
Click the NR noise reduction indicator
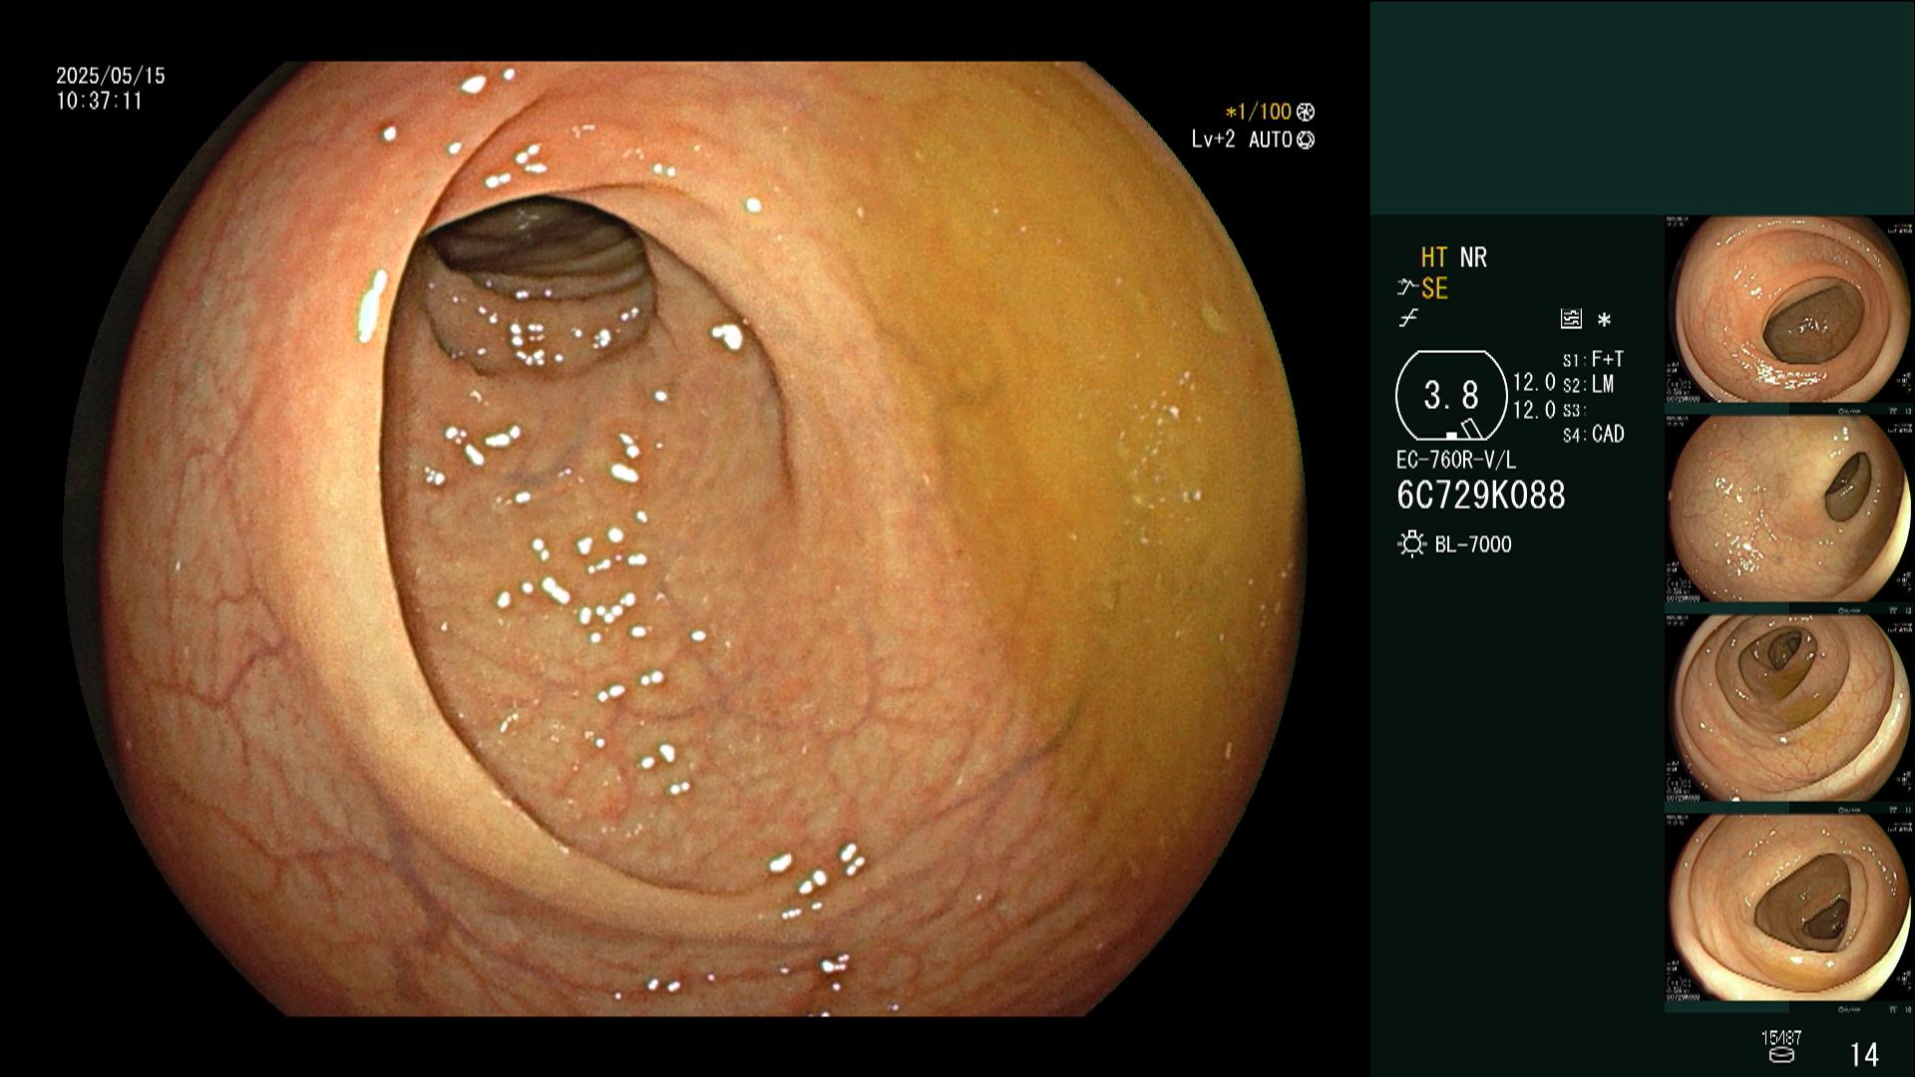1473,257
